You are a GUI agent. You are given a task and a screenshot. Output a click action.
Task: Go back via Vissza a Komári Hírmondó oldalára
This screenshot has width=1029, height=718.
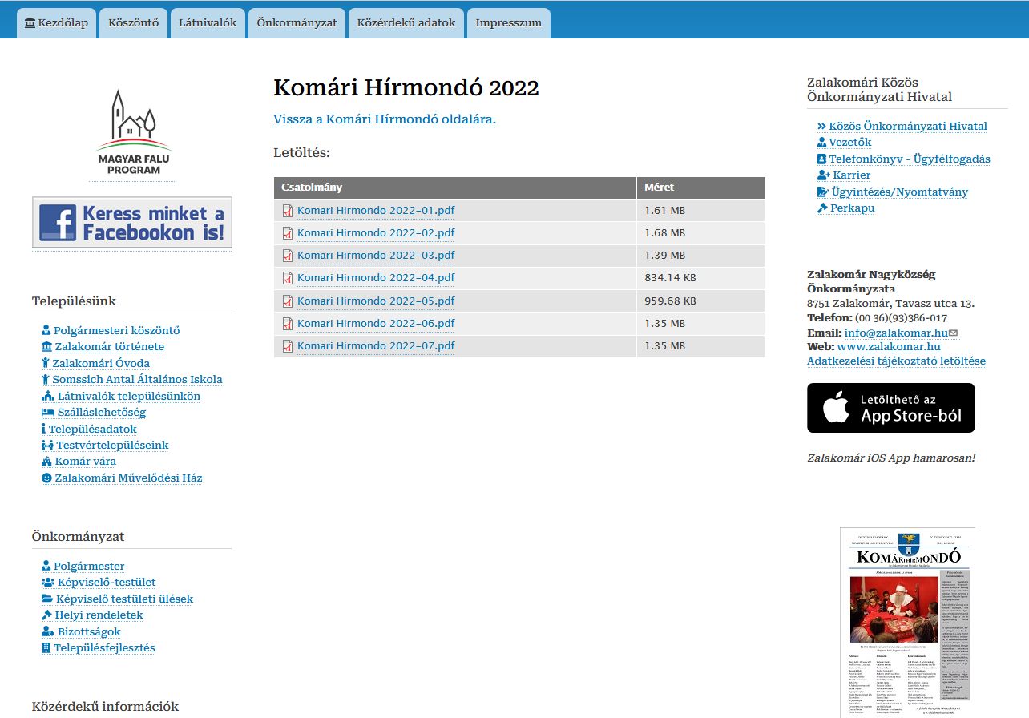[x=385, y=119]
